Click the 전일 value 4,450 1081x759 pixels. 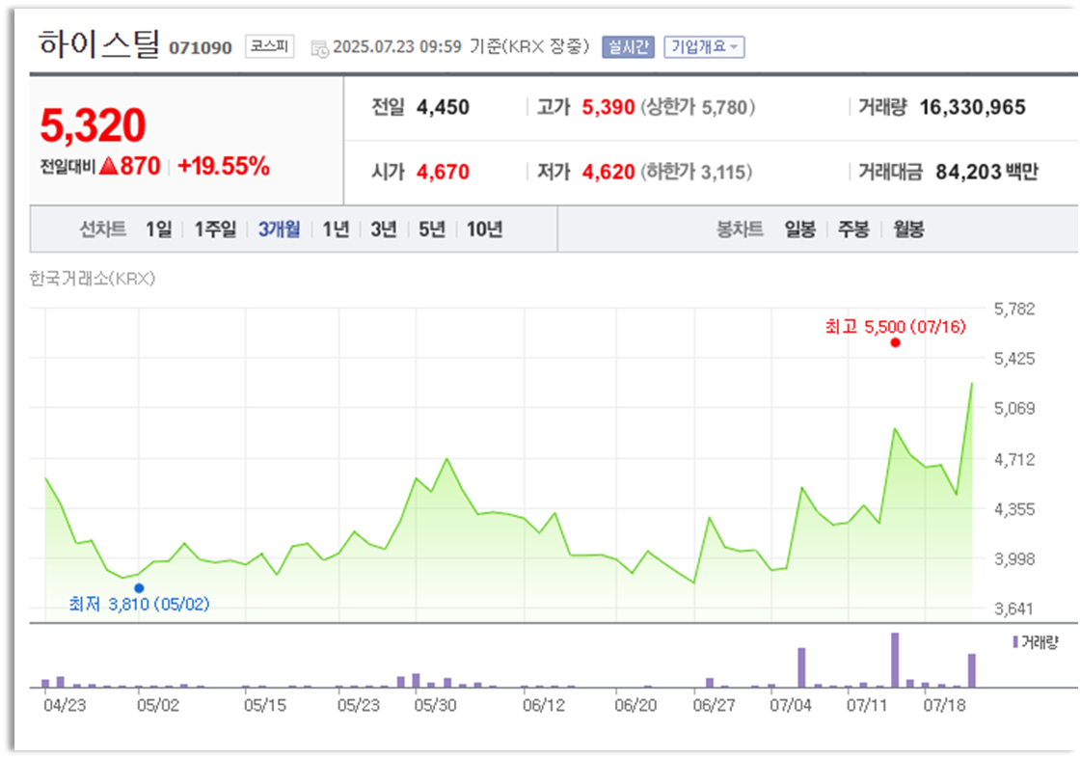pyautogui.click(x=443, y=107)
